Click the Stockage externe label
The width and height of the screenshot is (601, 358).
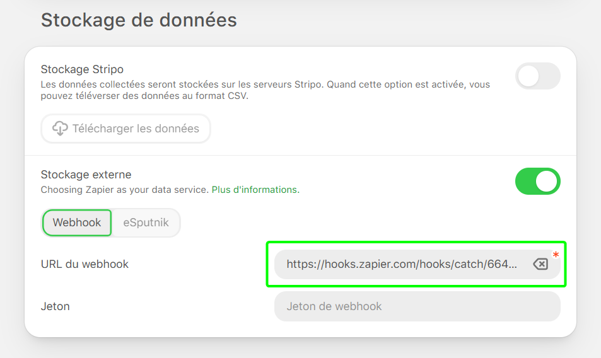pos(86,175)
